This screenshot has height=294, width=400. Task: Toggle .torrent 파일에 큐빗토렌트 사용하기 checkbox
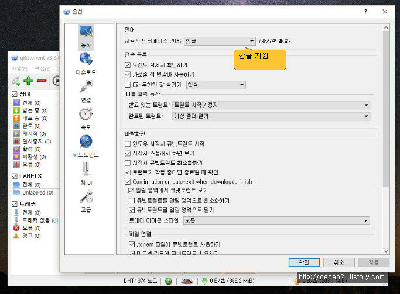coord(132,244)
